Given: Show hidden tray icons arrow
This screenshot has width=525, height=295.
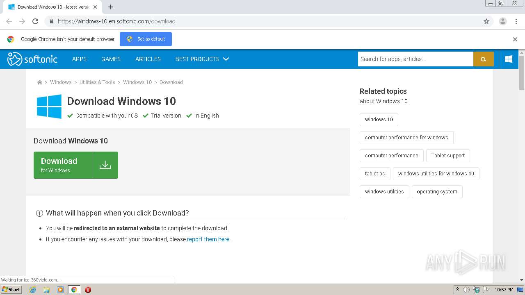Looking at the screenshot, I should (457, 290).
